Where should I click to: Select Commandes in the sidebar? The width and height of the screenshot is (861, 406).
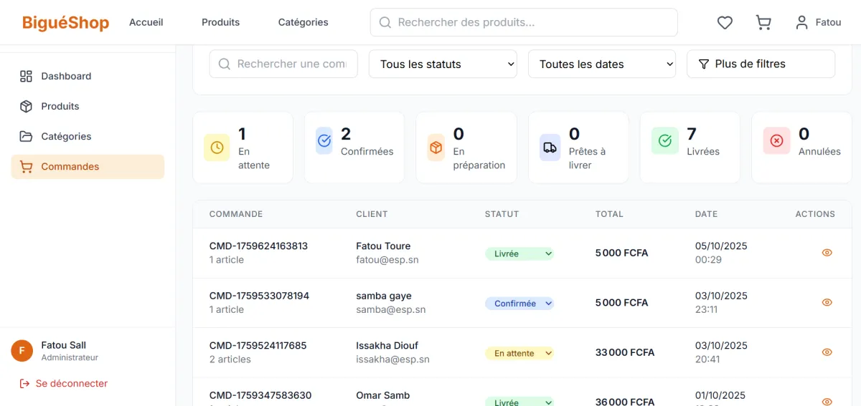(88, 167)
